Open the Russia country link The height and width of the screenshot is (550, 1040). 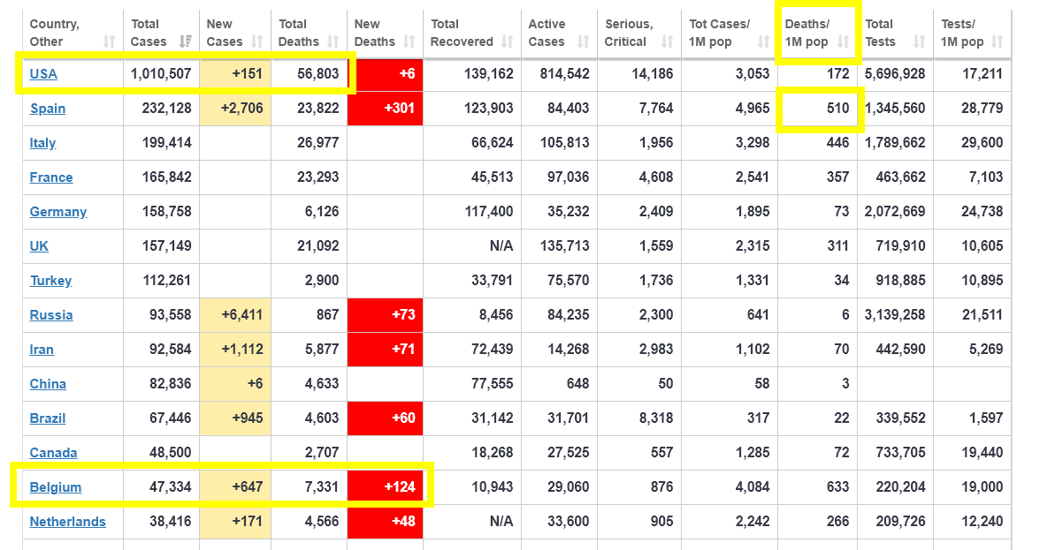(x=51, y=315)
